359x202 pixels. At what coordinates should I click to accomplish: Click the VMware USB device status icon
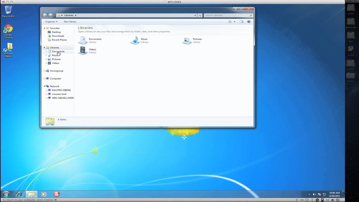click(x=297, y=200)
